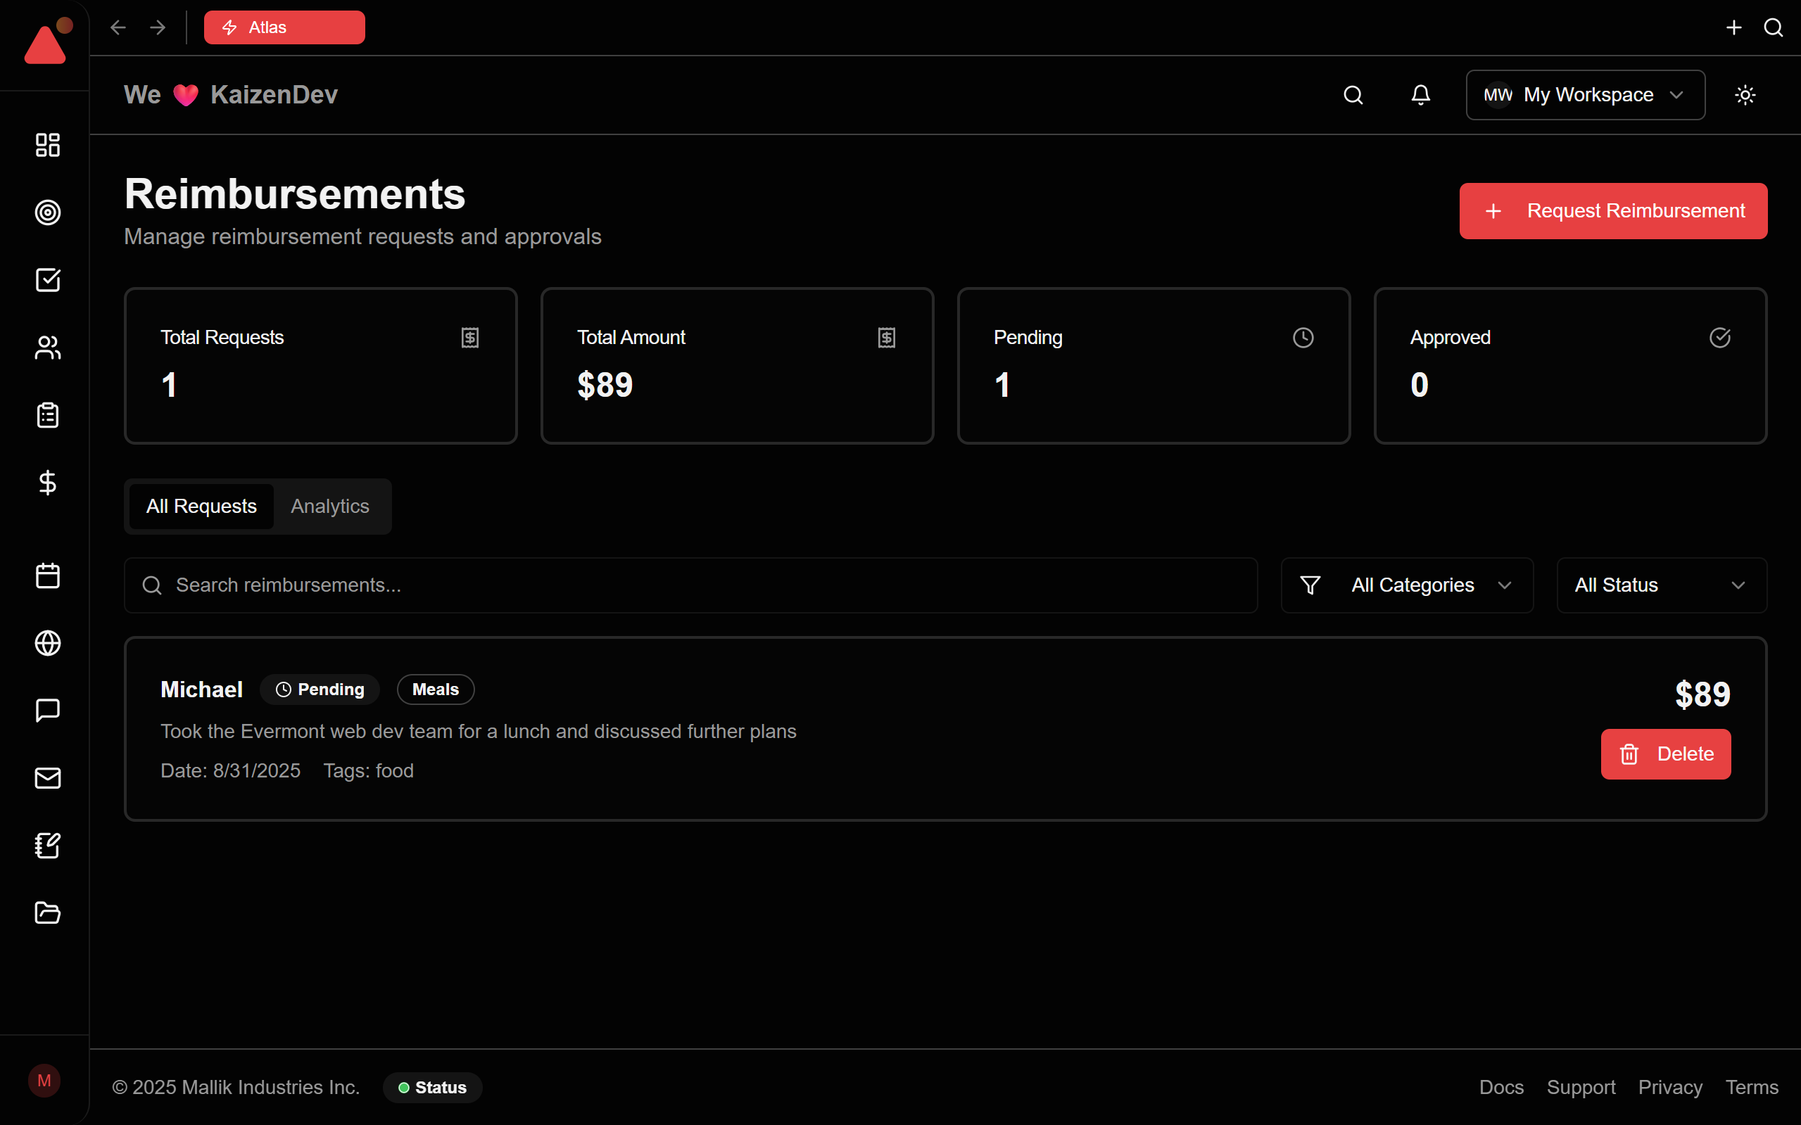This screenshot has height=1125, width=1801.
Task: Toggle the light theme sun icon
Action: (1745, 95)
